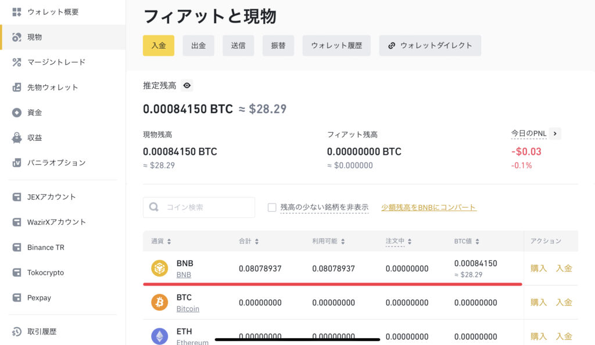The height and width of the screenshot is (345, 595).
Task: Click the yellow 入金 button
Action: coord(159,45)
